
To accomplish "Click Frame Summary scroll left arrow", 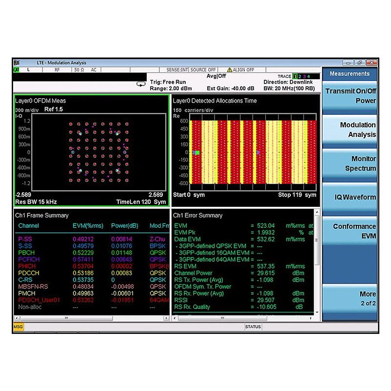I will tap(17, 318).
